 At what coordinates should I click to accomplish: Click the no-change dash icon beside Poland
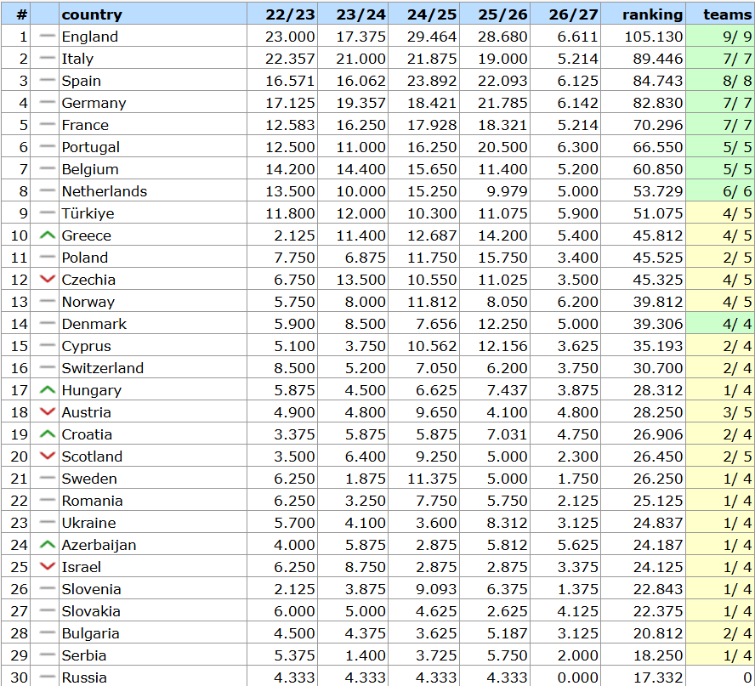point(48,257)
